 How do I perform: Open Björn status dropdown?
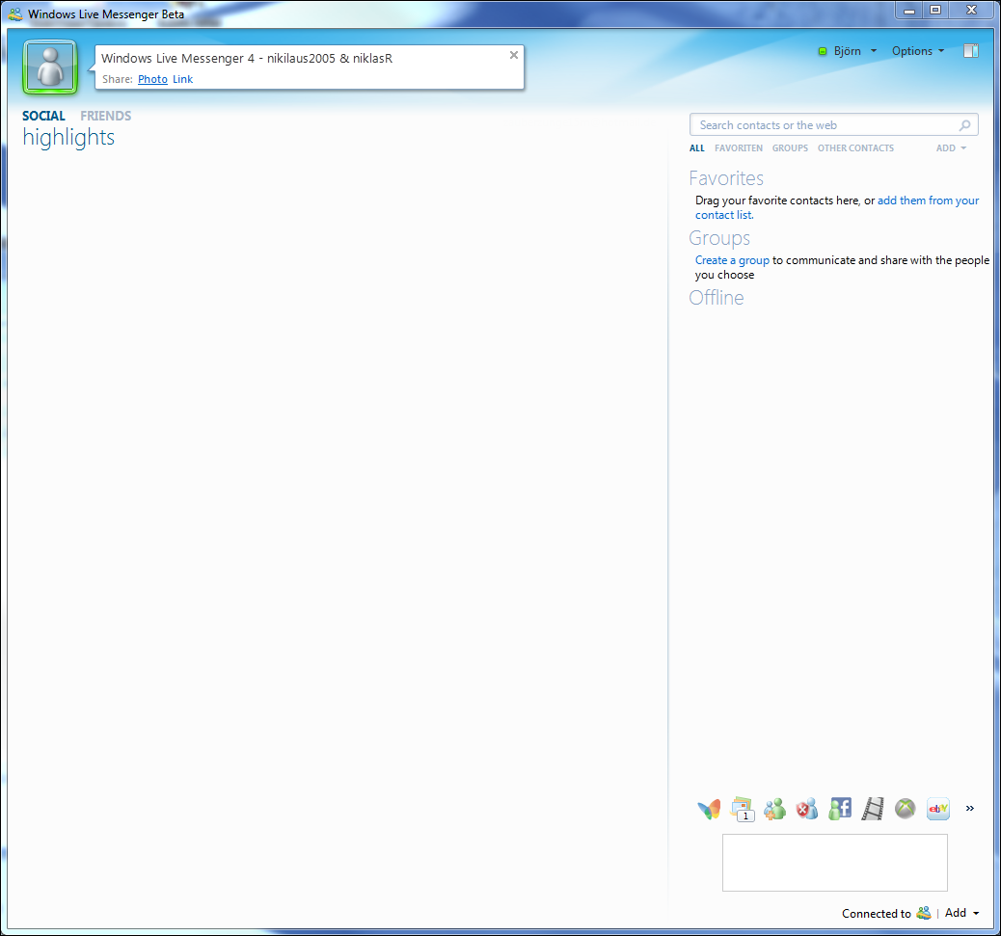tap(848, 51)
